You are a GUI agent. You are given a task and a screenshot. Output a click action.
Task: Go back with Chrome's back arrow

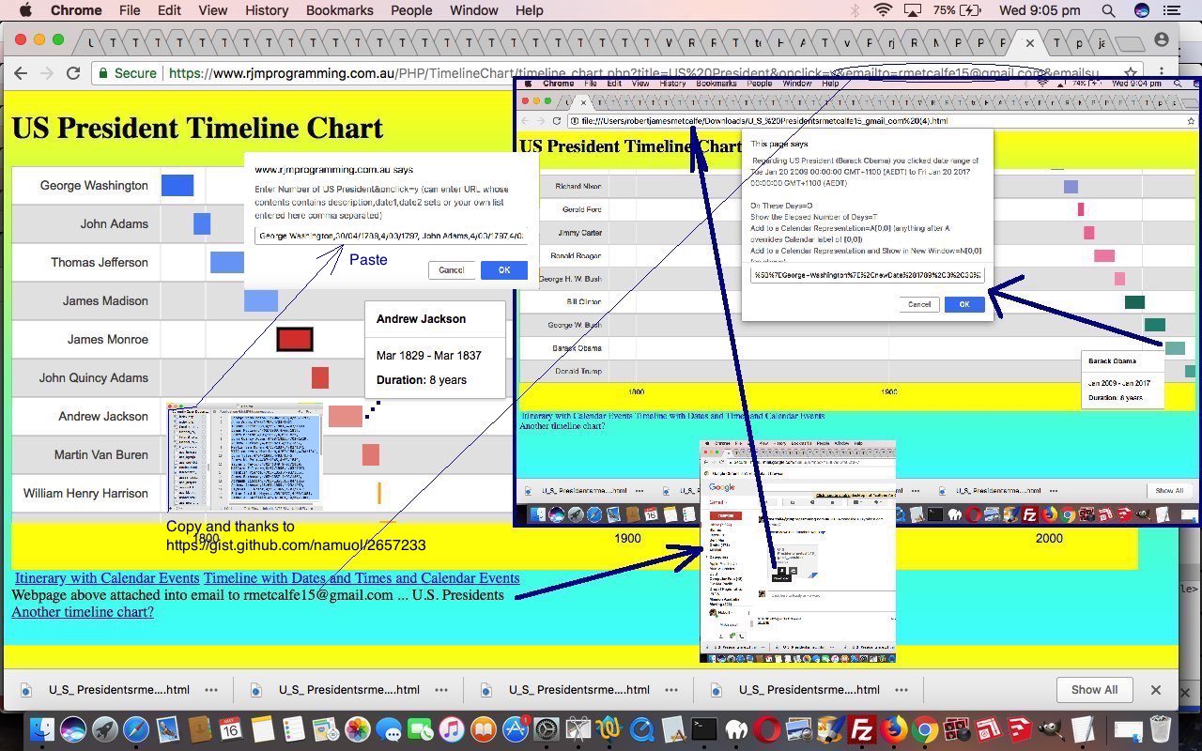21,73
